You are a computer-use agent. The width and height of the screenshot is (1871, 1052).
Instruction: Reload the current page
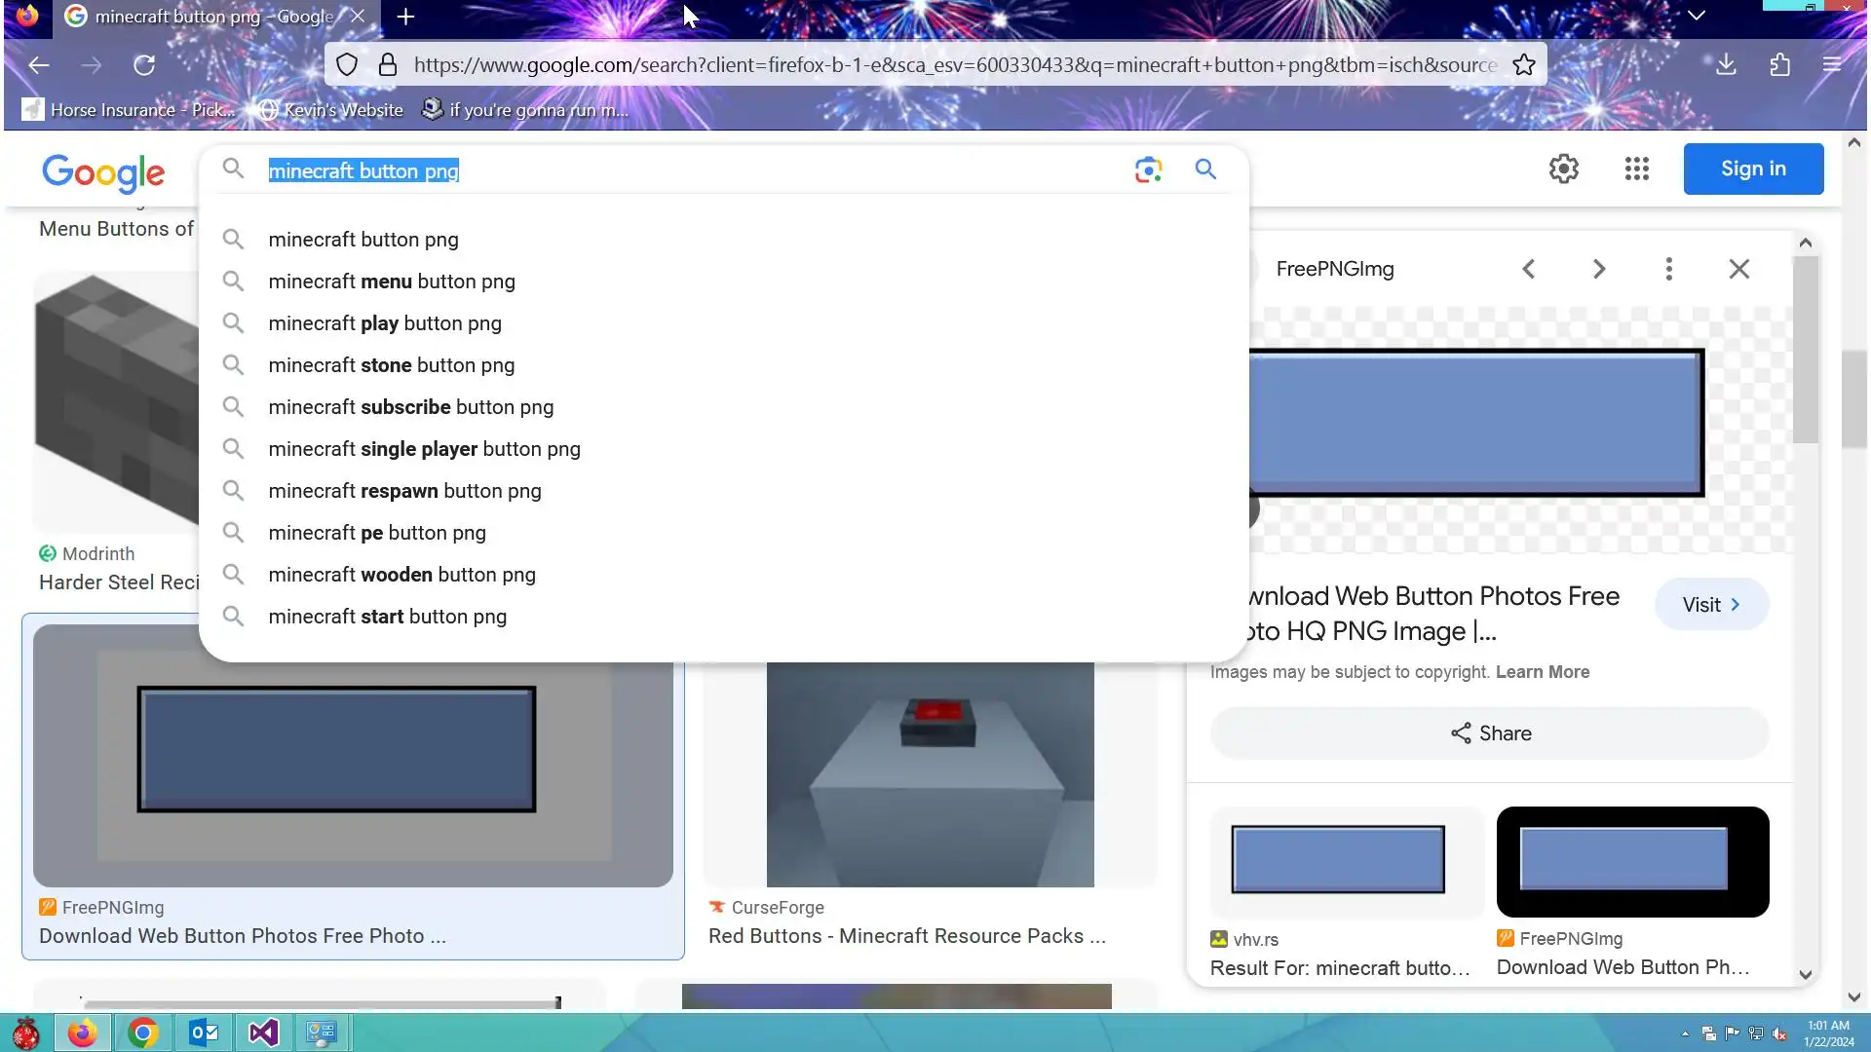144,65
